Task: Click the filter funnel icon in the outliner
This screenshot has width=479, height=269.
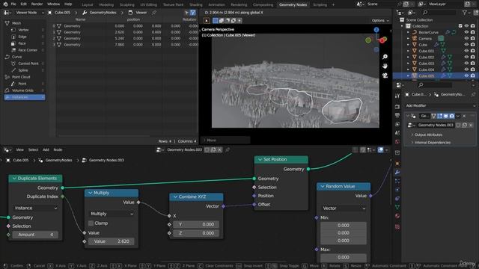Action: (x=465, y=13)
